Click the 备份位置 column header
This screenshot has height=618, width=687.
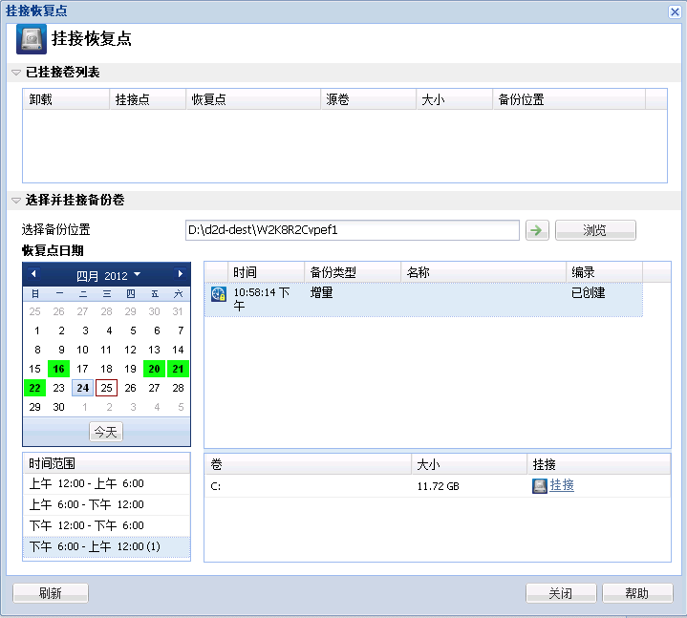[x=569, y=99]
